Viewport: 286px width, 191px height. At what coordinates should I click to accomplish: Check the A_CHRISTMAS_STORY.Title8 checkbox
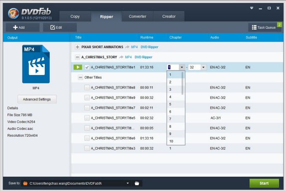pyautogui.click(x=87, y=88)
